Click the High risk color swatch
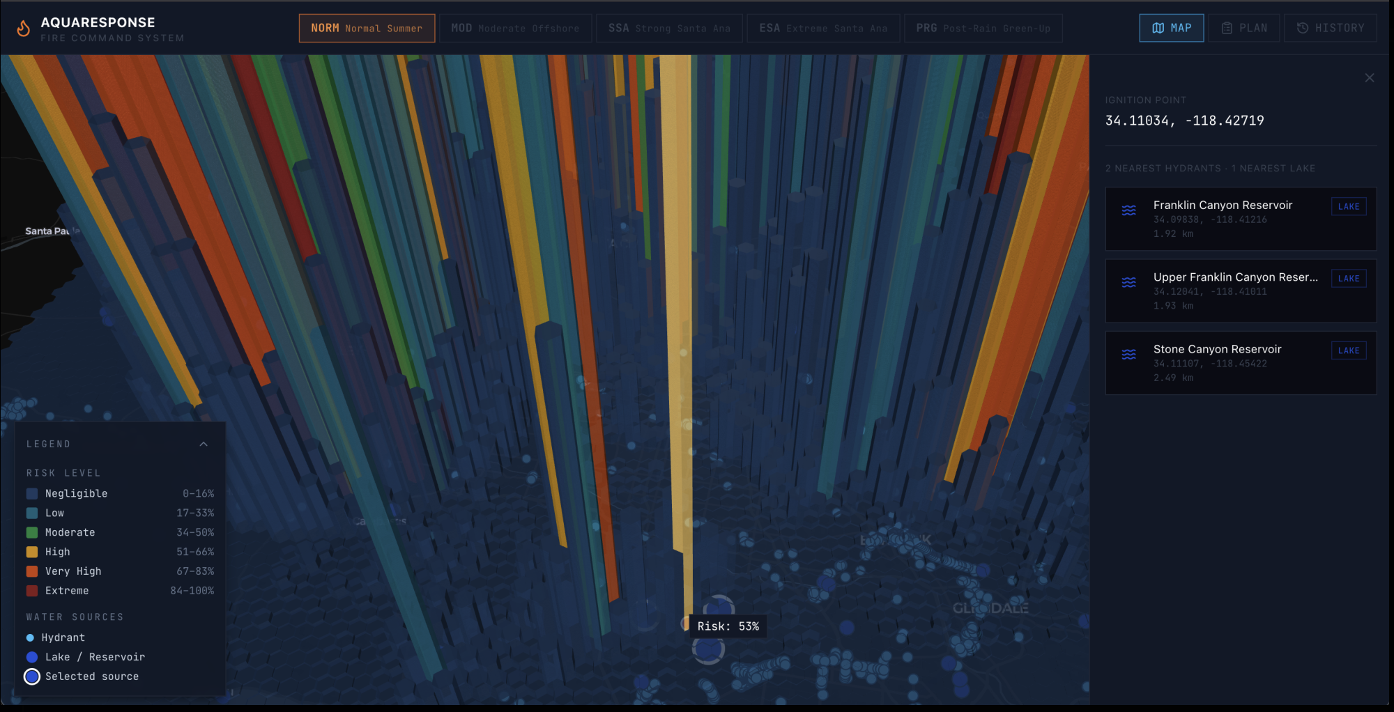The height and width of the screenshot is (712, 1394). pyautogui.click(x=32, y=552)
